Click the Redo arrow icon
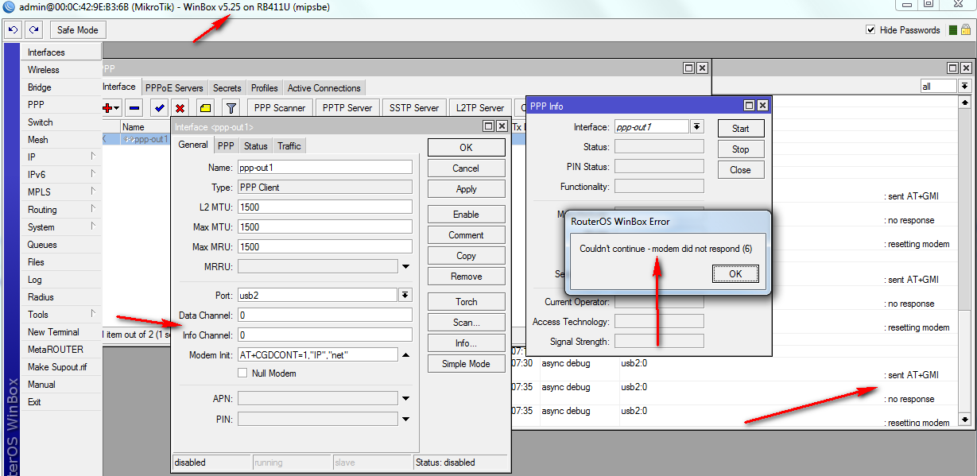977x476 pixels. click(33, 30)
